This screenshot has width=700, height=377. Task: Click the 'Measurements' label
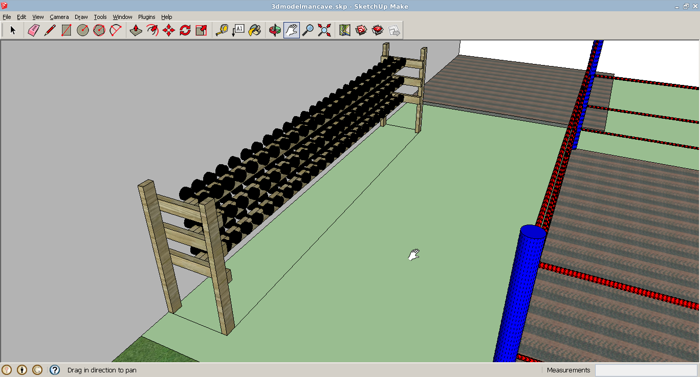[568, 370]
